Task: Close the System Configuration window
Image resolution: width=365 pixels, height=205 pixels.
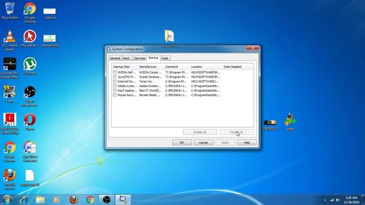Action: tap(253, 48)
